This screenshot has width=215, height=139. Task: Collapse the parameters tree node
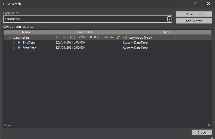click(x=10, y=38)
